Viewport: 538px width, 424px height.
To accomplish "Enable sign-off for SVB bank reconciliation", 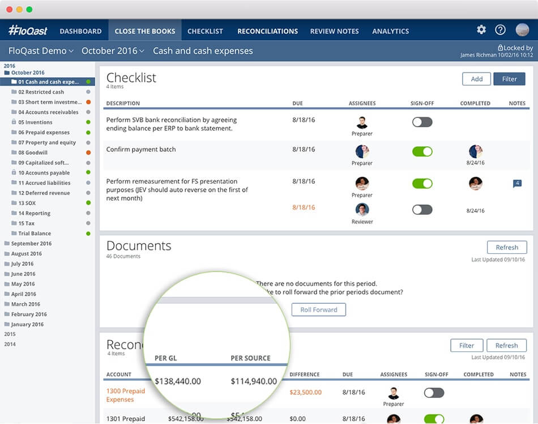I will tap(422, 122).
